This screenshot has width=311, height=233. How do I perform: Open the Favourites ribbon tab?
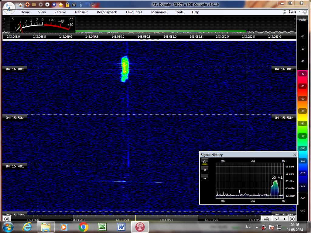pyautogui.click(x=134, y=12)
